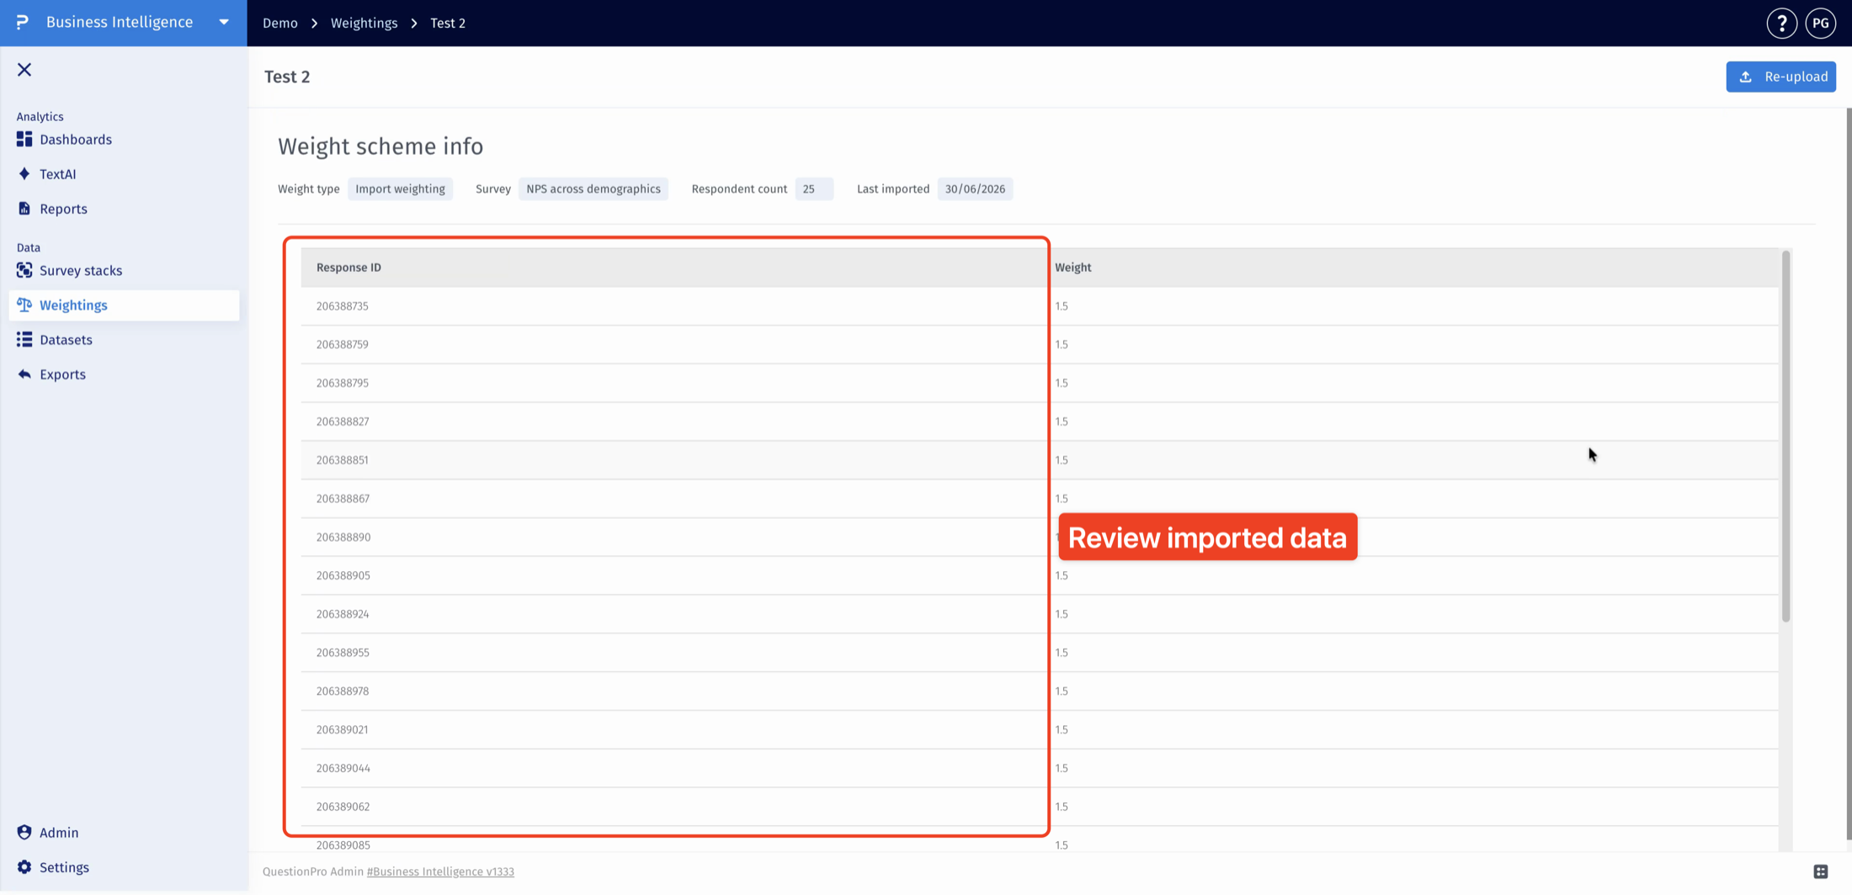The height and width of the screenshot is (895, 1852).
Task: Click the Test 2 page title
Action: point(287,77)
